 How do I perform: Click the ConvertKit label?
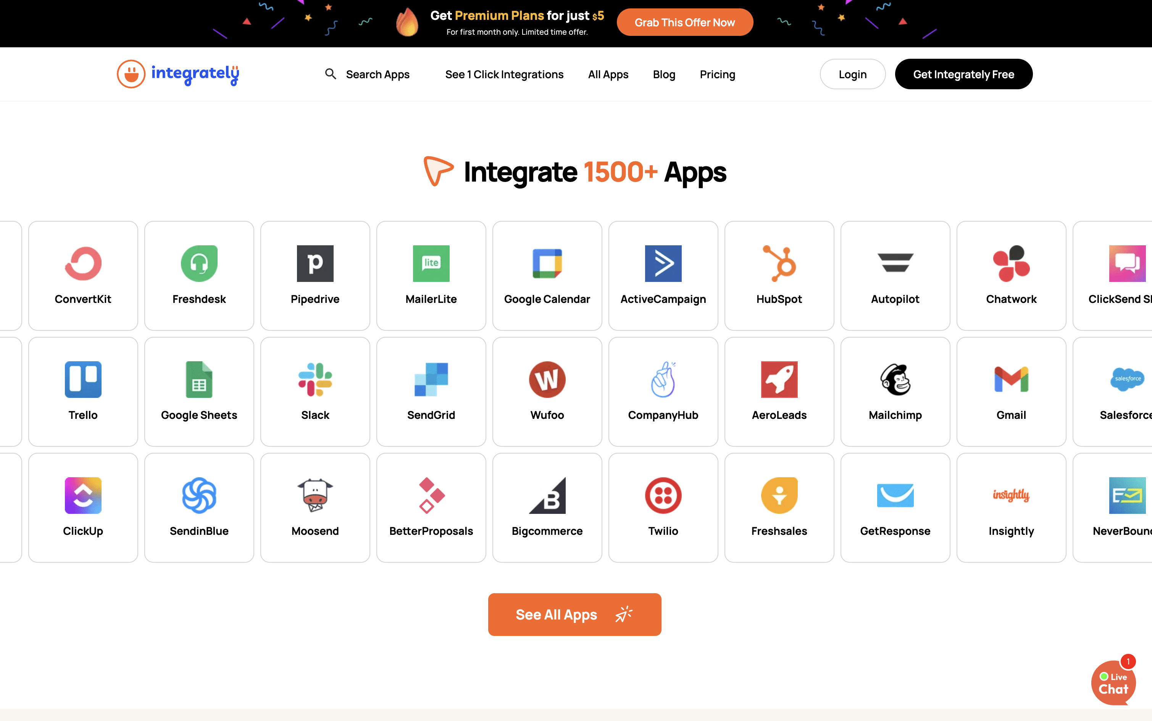pyautogui.click(x=83, y=299)
